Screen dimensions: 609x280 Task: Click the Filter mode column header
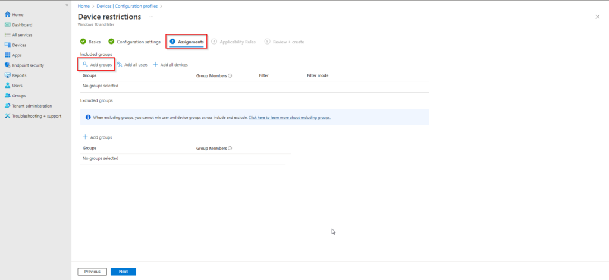click(x=318, y=75)
